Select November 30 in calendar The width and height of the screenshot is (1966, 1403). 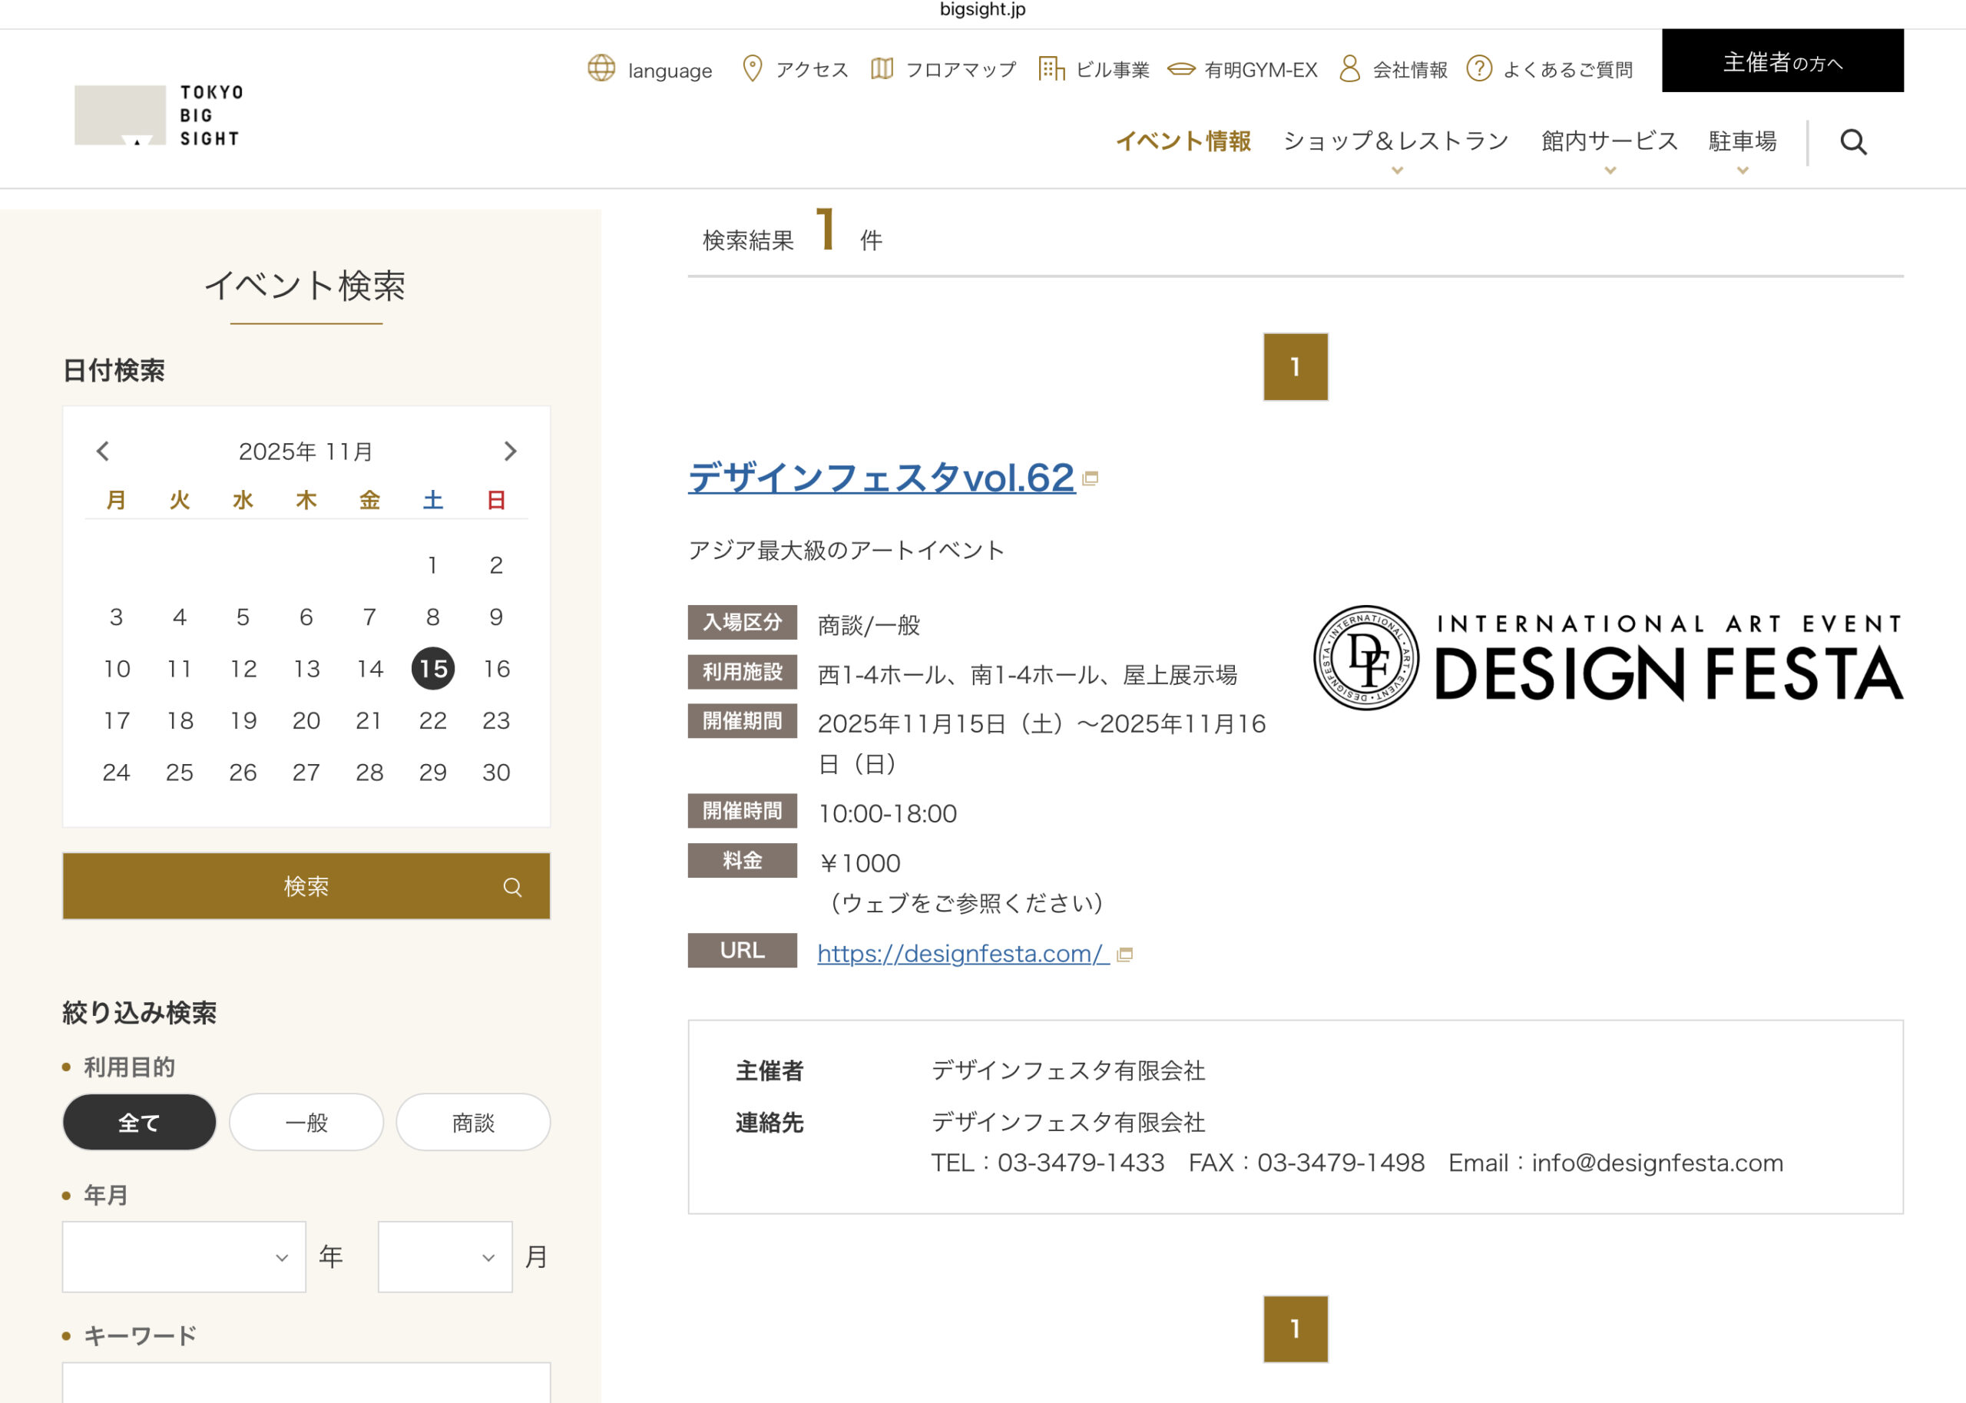(497, 773)
